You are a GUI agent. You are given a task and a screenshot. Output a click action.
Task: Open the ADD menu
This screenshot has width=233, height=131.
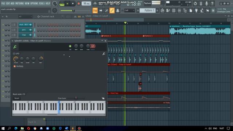point(13,3)
